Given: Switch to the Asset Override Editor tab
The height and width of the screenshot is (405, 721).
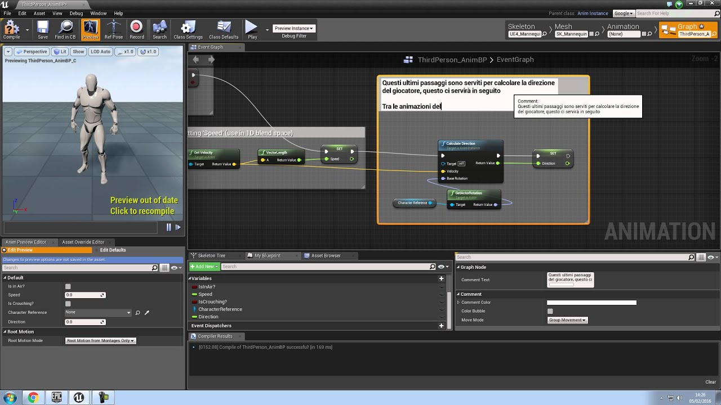Looking at the screenshot, I should [x=83, y=242].
